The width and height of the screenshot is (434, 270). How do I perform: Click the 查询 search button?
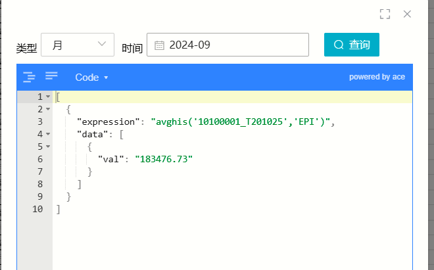[x=352, y=45]
